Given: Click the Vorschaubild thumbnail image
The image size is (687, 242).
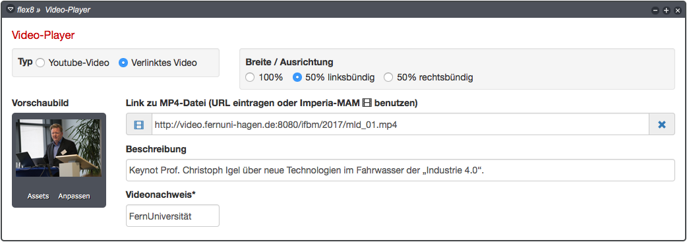Looking at the screenshot, I should click(59, 148).
